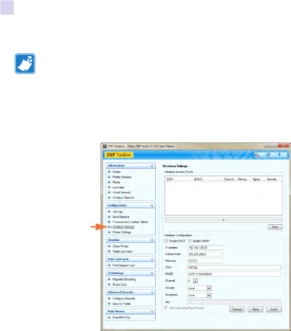Click the IP address field
Viewport: 291px width, 331px height.
click(x=205, y=247)
